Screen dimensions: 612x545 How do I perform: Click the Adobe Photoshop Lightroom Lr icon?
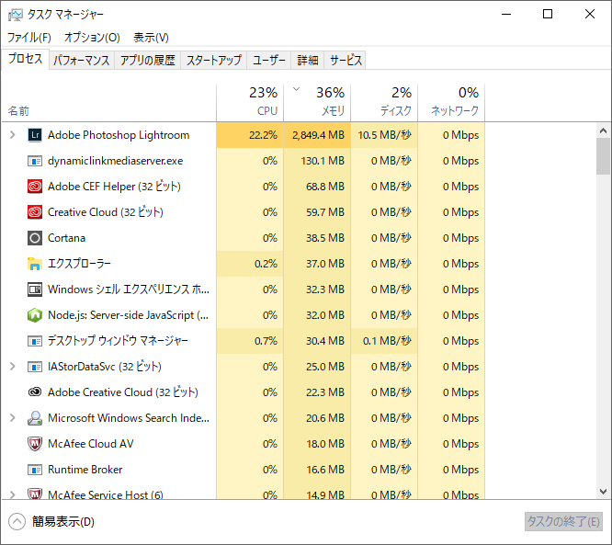(x=35, y=135)
